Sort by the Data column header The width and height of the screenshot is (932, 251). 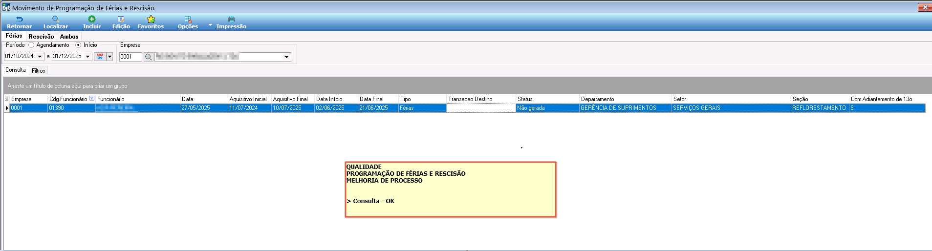pos(204,99)
